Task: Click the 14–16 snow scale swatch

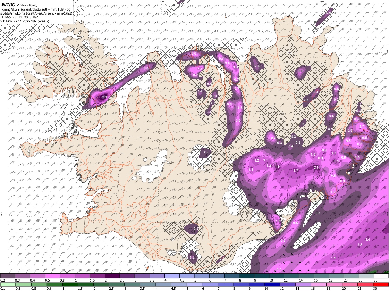Action: [307, 276]
